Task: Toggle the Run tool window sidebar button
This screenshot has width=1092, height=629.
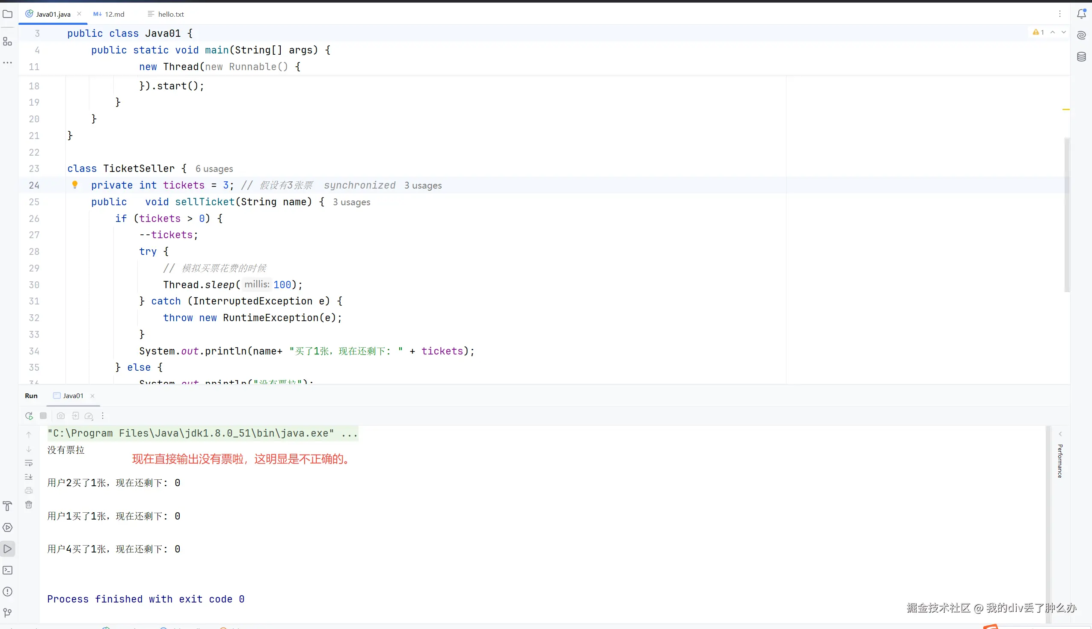Action: click(7, 549)
